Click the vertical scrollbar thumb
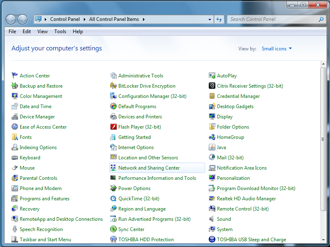The height and width of the screenshot is (247, 330). [323, 139]
